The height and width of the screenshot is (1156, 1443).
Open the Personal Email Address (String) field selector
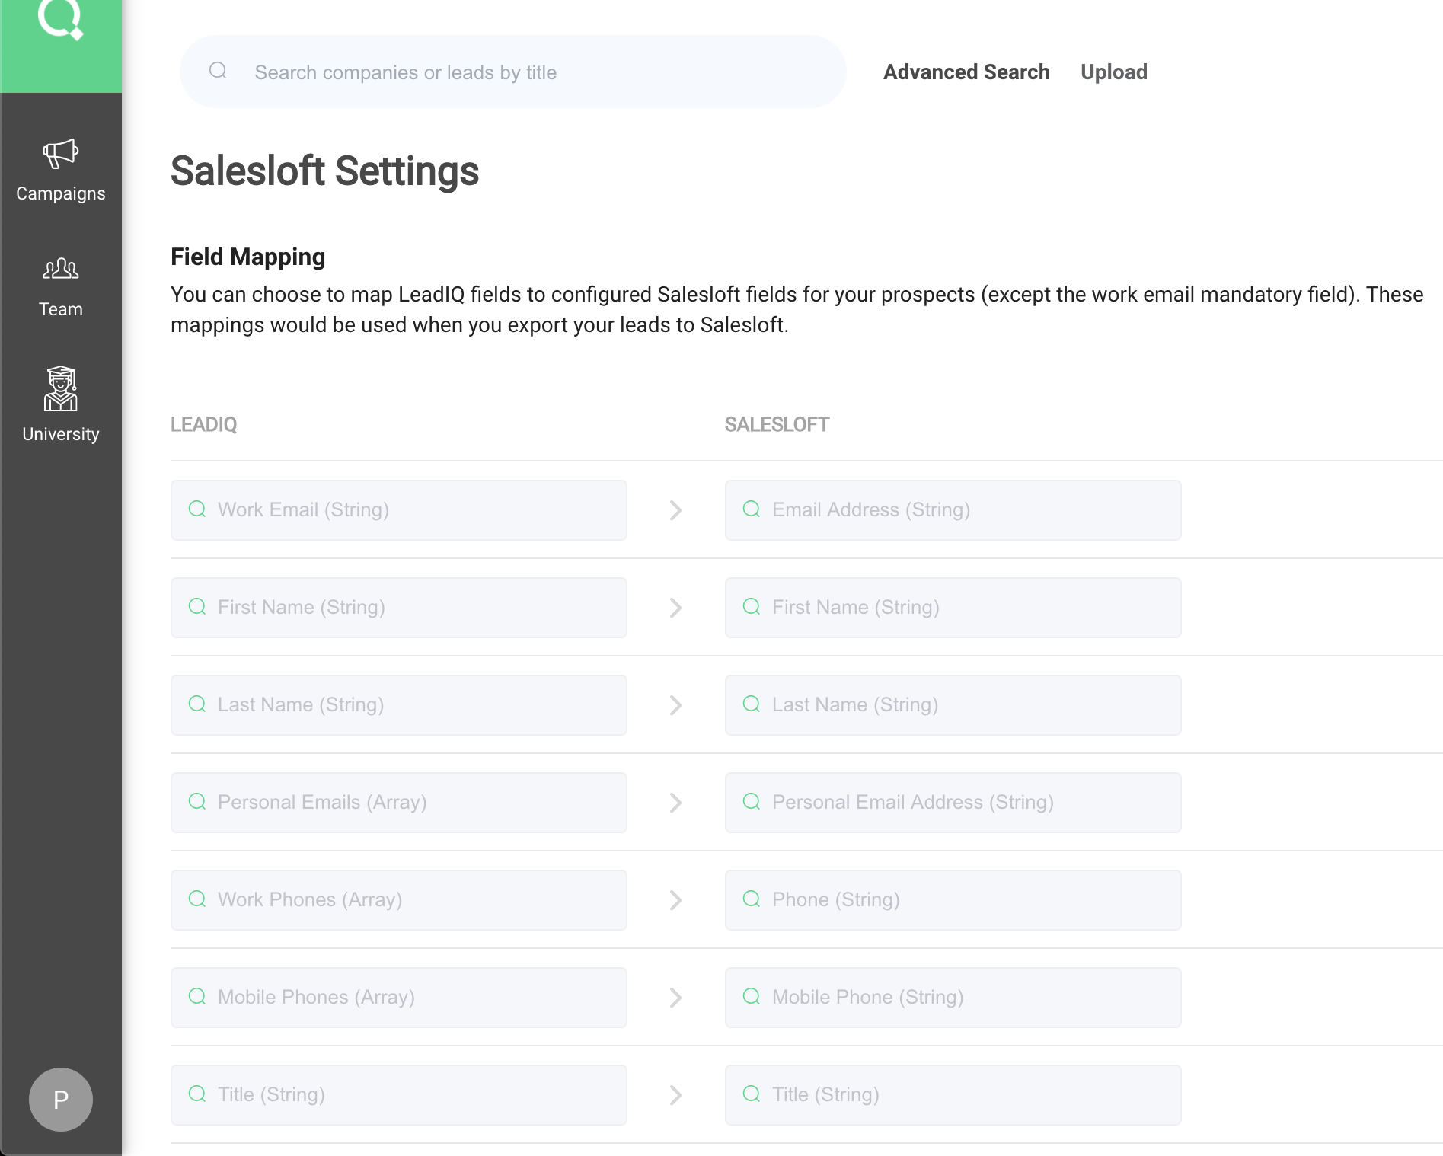(952, 802)
